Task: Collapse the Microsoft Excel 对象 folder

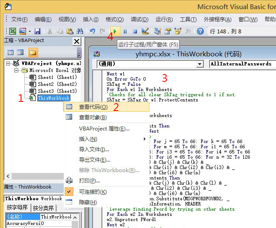Action: (16, 70)
